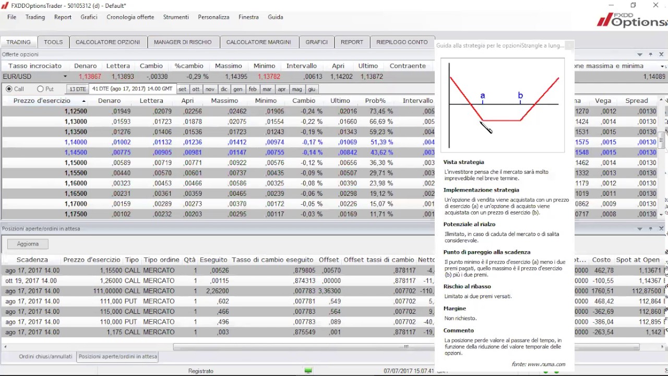Click the positions horizontal scrollbar thumb
668x376 pixels.
tap(406, 347)
